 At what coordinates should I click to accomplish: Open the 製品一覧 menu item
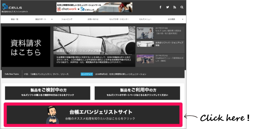(x=15, y=19)
